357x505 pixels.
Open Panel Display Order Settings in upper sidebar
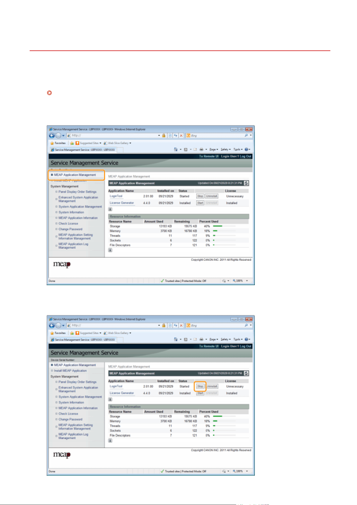[x=77, y=192]
